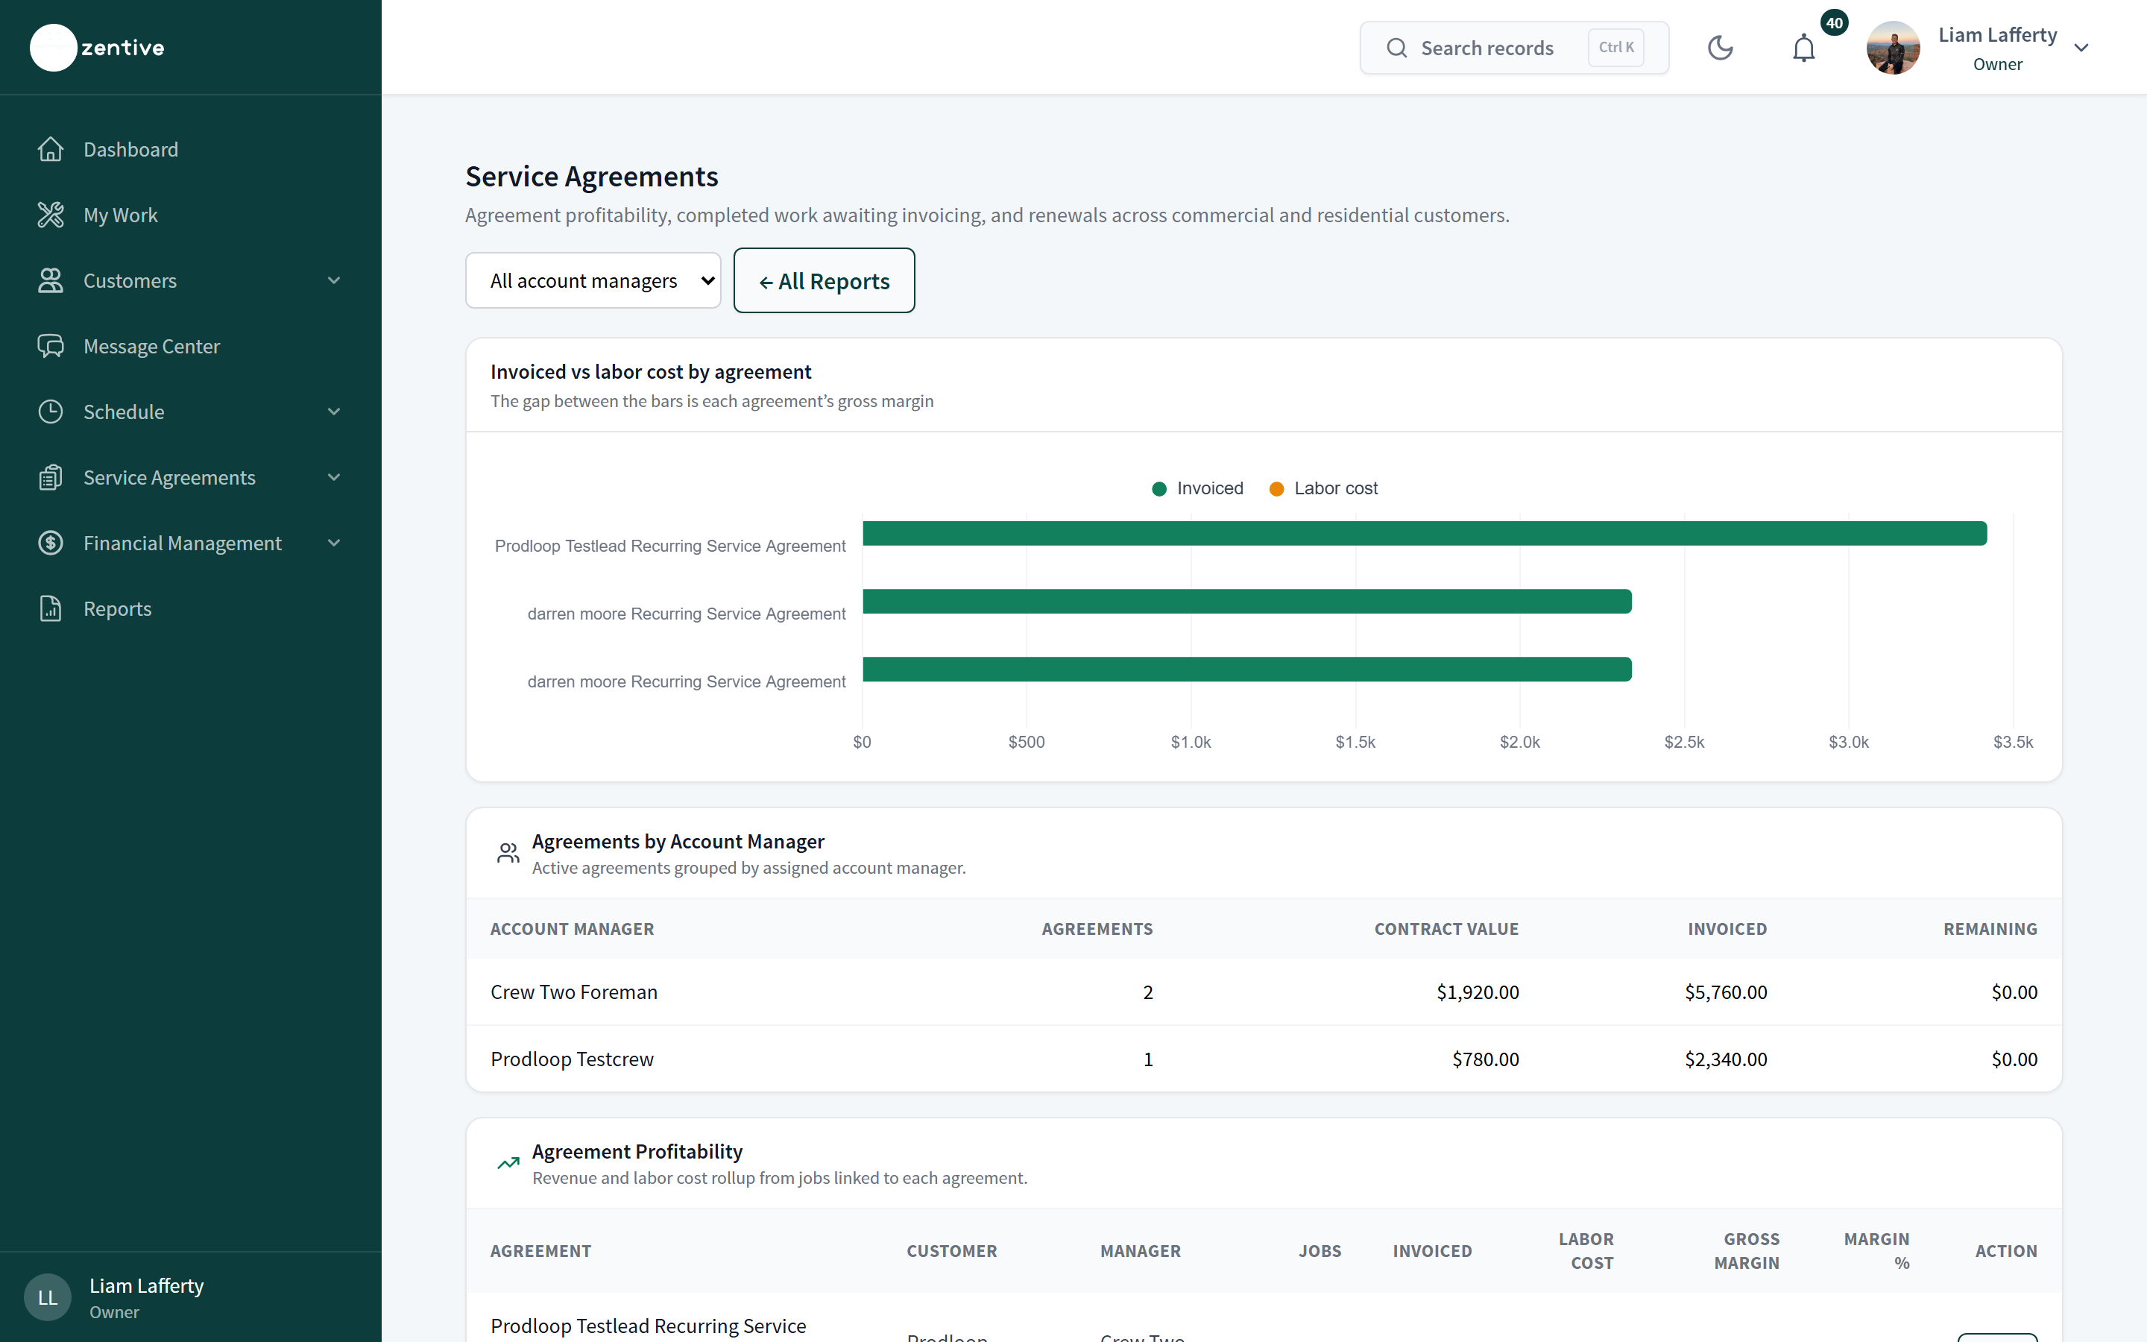Click the Customers people icon
This screenshot has width=2147, height=1342.
51,280
